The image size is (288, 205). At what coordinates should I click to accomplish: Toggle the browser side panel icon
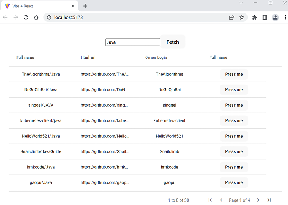point(265,17)
